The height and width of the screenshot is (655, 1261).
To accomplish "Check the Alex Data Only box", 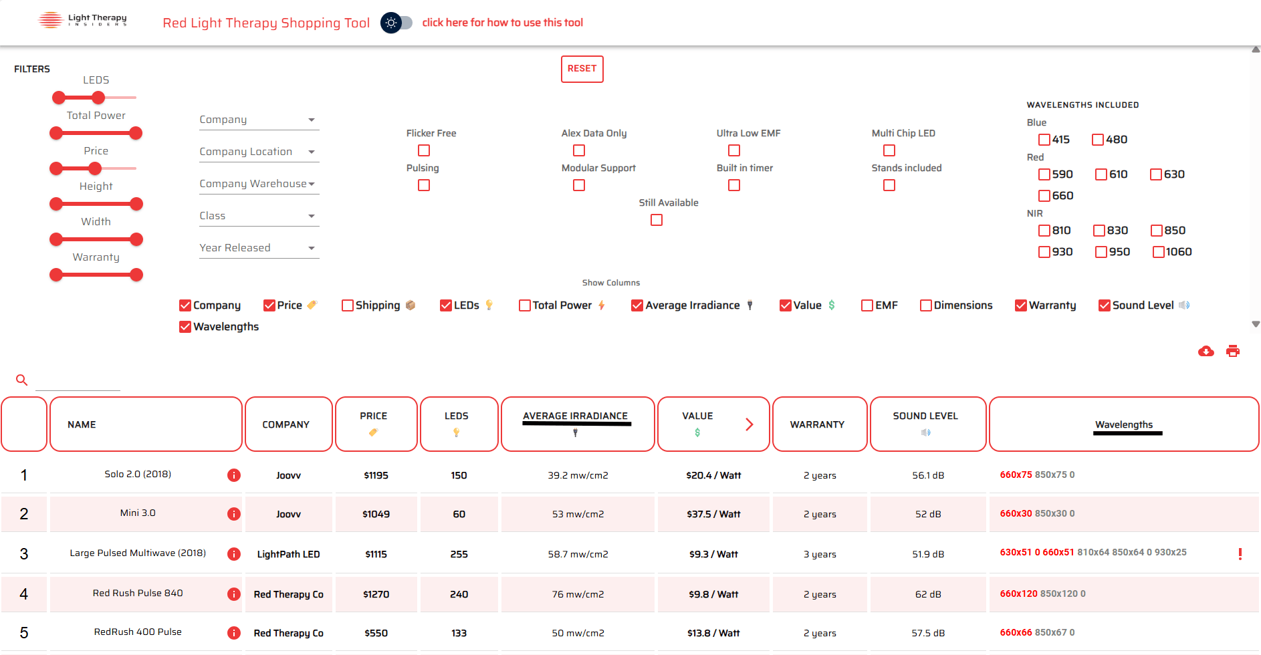I will click(579, 150).
